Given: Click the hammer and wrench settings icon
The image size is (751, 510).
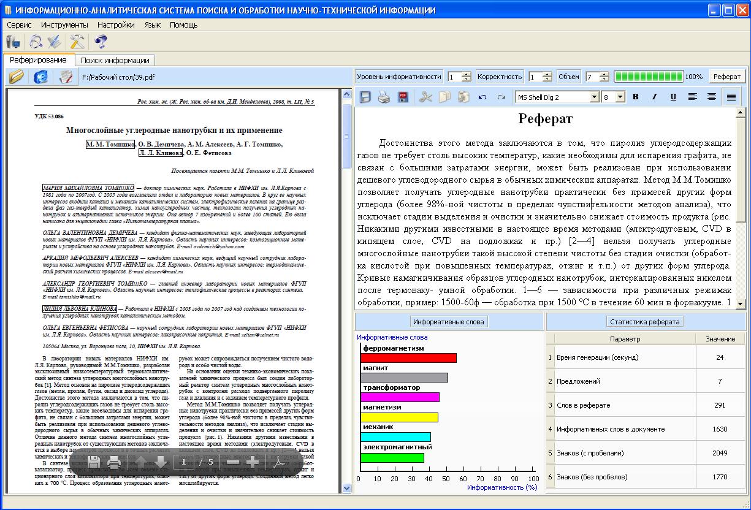Looking at the screenshot, I should [77, 42].
